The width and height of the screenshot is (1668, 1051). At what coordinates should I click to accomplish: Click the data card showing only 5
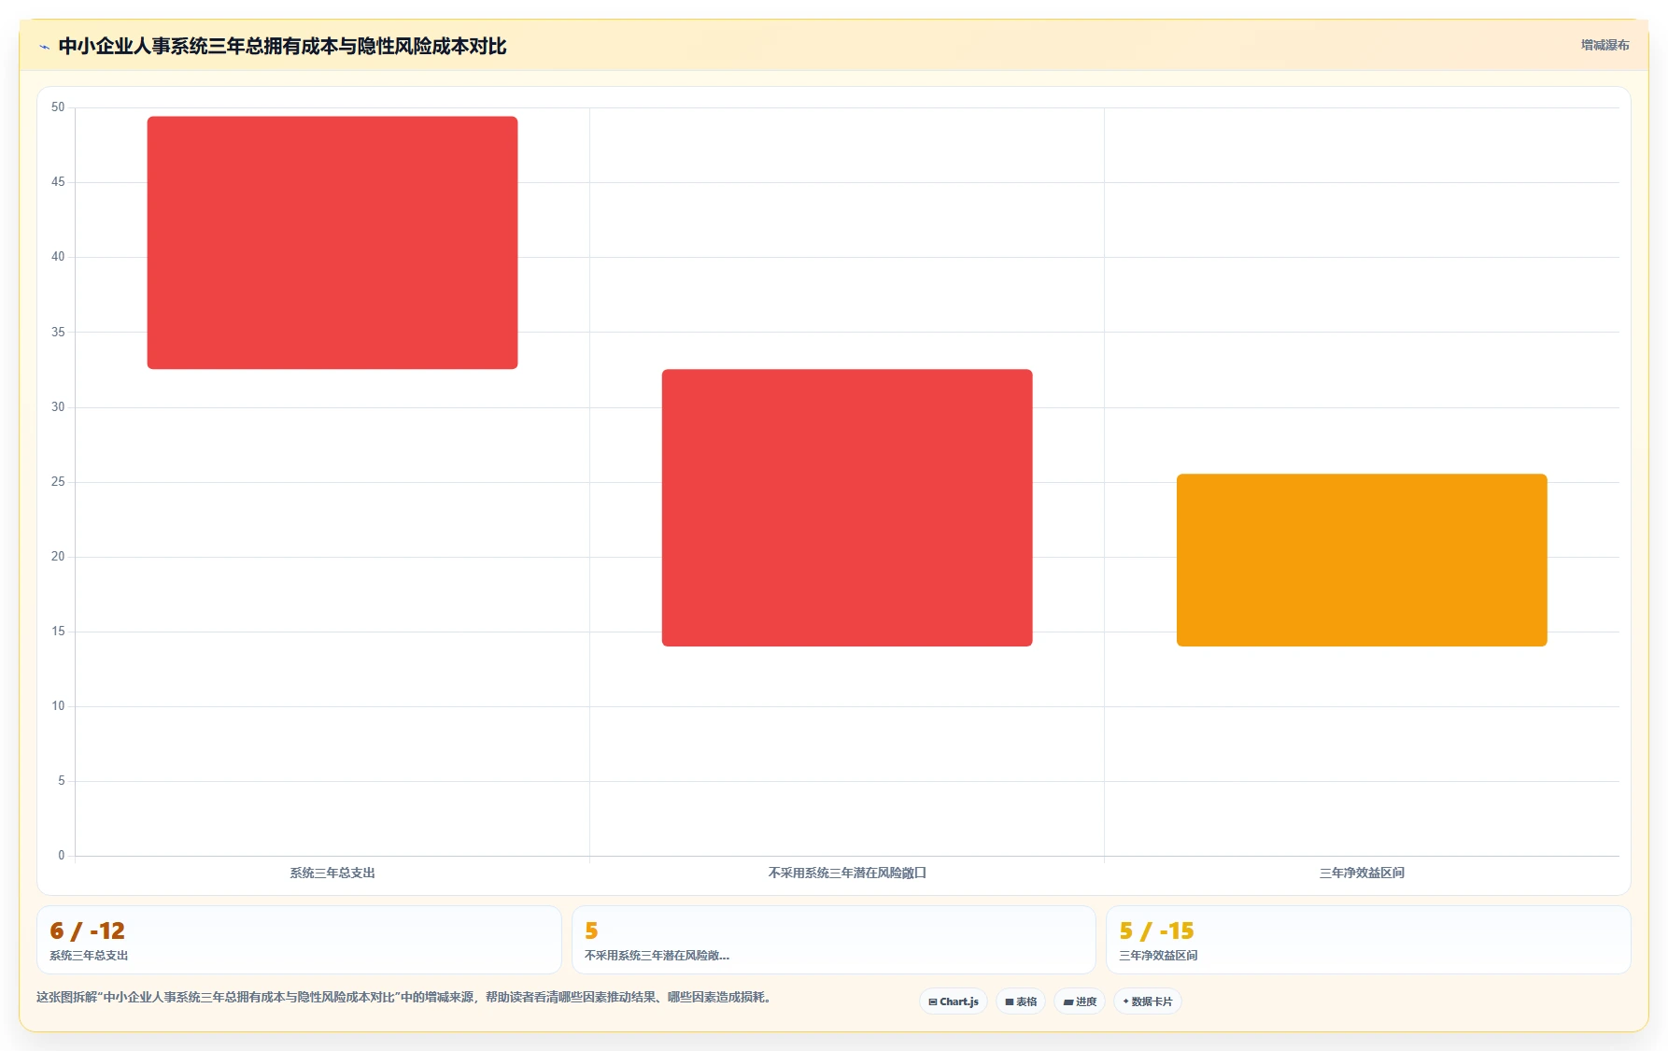833,940
